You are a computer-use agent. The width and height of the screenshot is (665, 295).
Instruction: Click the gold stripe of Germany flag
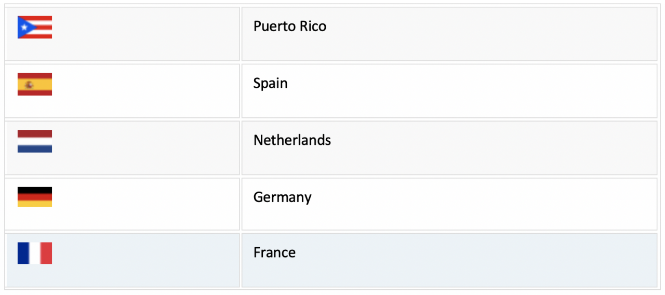(35, 204)
